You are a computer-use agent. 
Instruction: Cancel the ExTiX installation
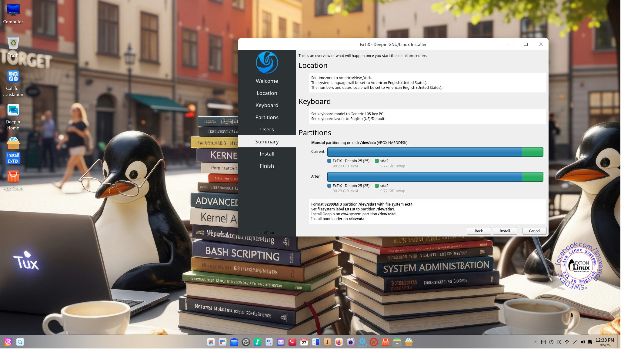tap(534, 231)
